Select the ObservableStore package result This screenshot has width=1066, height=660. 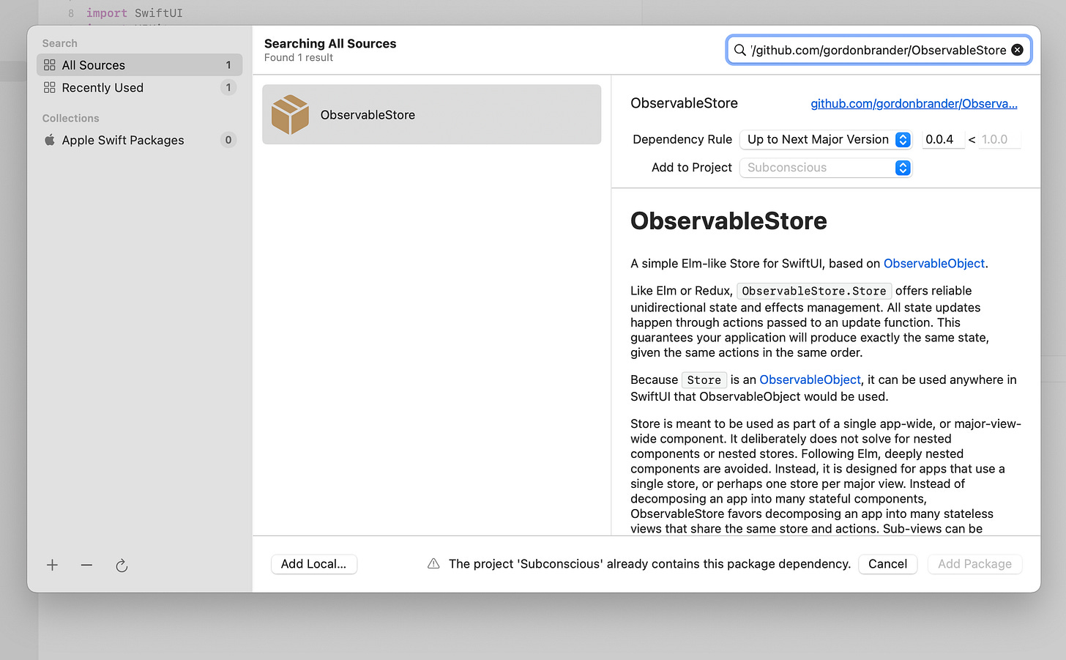[432, 114]
